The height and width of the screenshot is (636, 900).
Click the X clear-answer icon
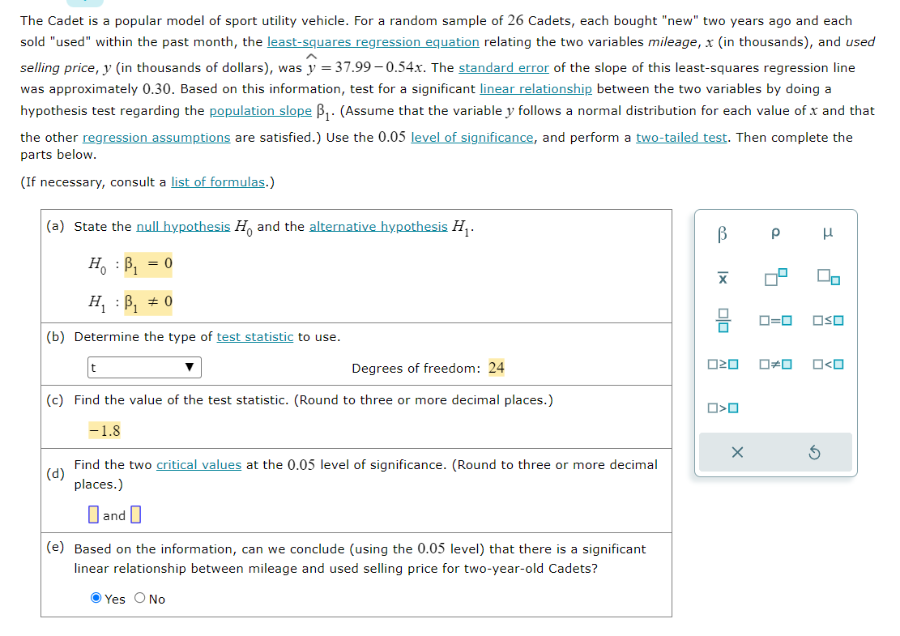(737, 453)
